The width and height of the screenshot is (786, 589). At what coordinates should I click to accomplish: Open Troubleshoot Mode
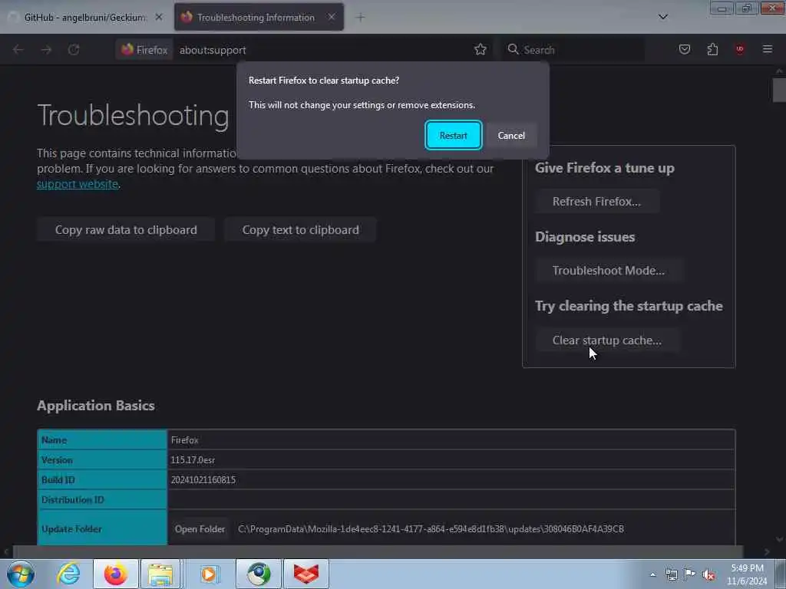pos(609,271)
